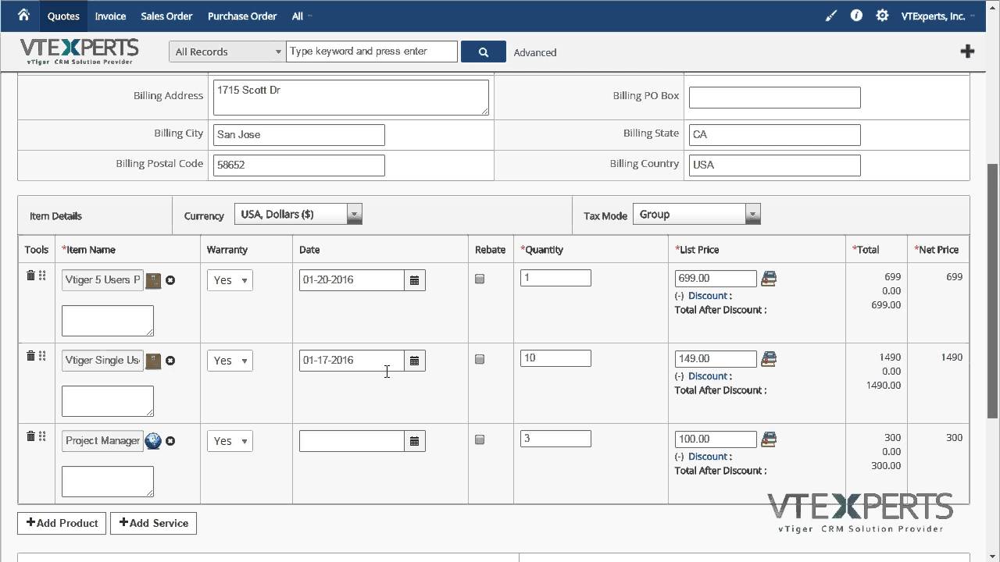The width and height of the screenshot is (1000, 562).
Task: Open the Advanced search link
Action: [535, 52]
